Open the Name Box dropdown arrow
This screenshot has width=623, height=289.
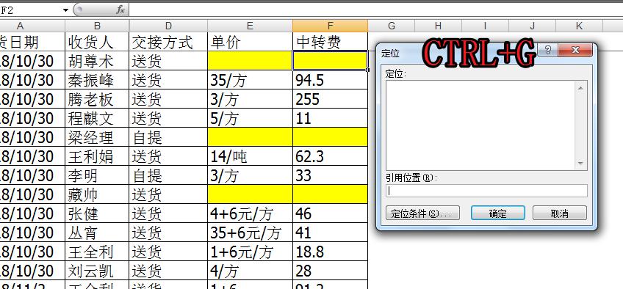coord(65,10)
